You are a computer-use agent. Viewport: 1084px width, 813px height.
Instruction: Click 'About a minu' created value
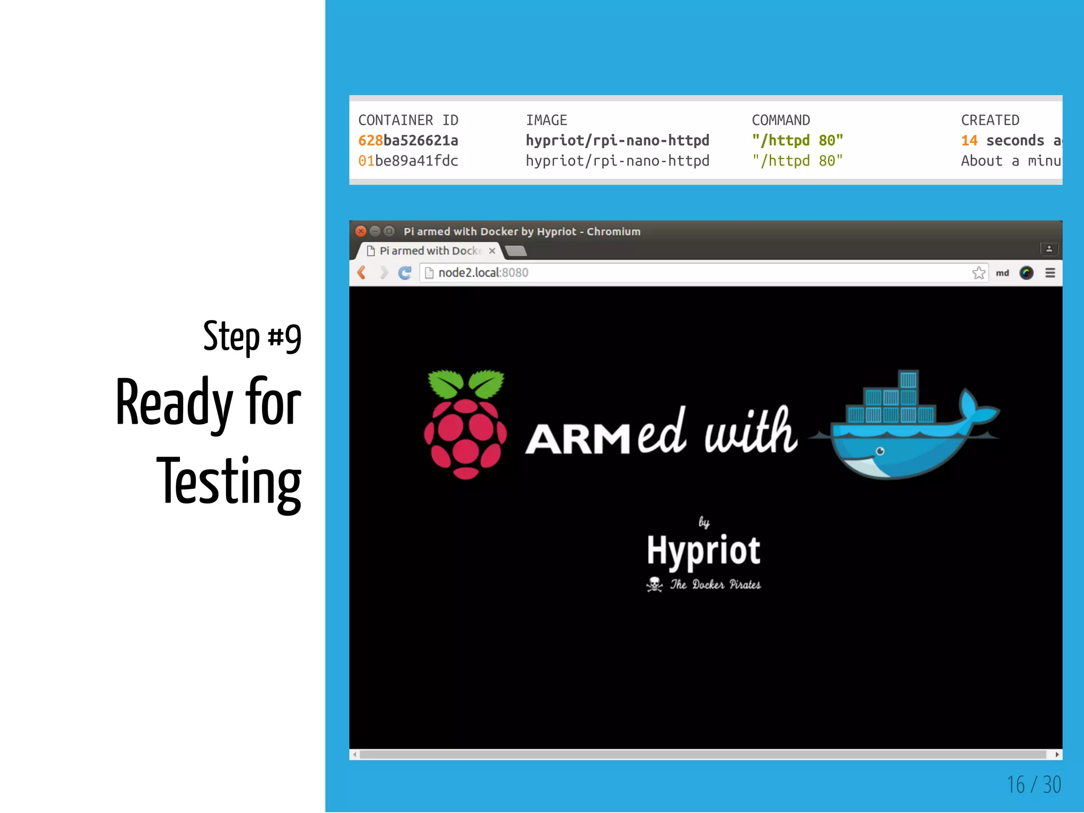click(x=1011, y=160)
